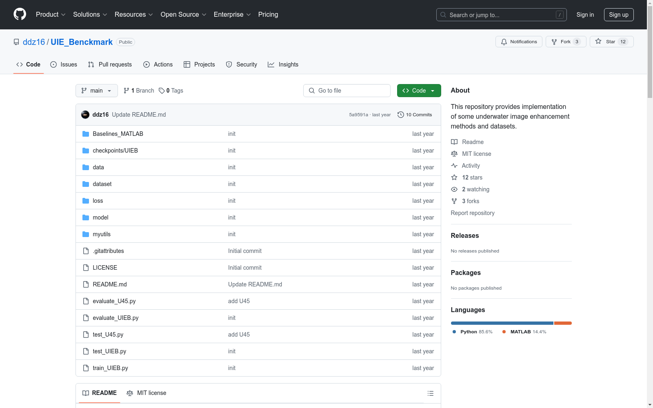The height and width of the screenshot is (408, 653).
Task: Focus the Go to file input
Action: click(346, 91)
